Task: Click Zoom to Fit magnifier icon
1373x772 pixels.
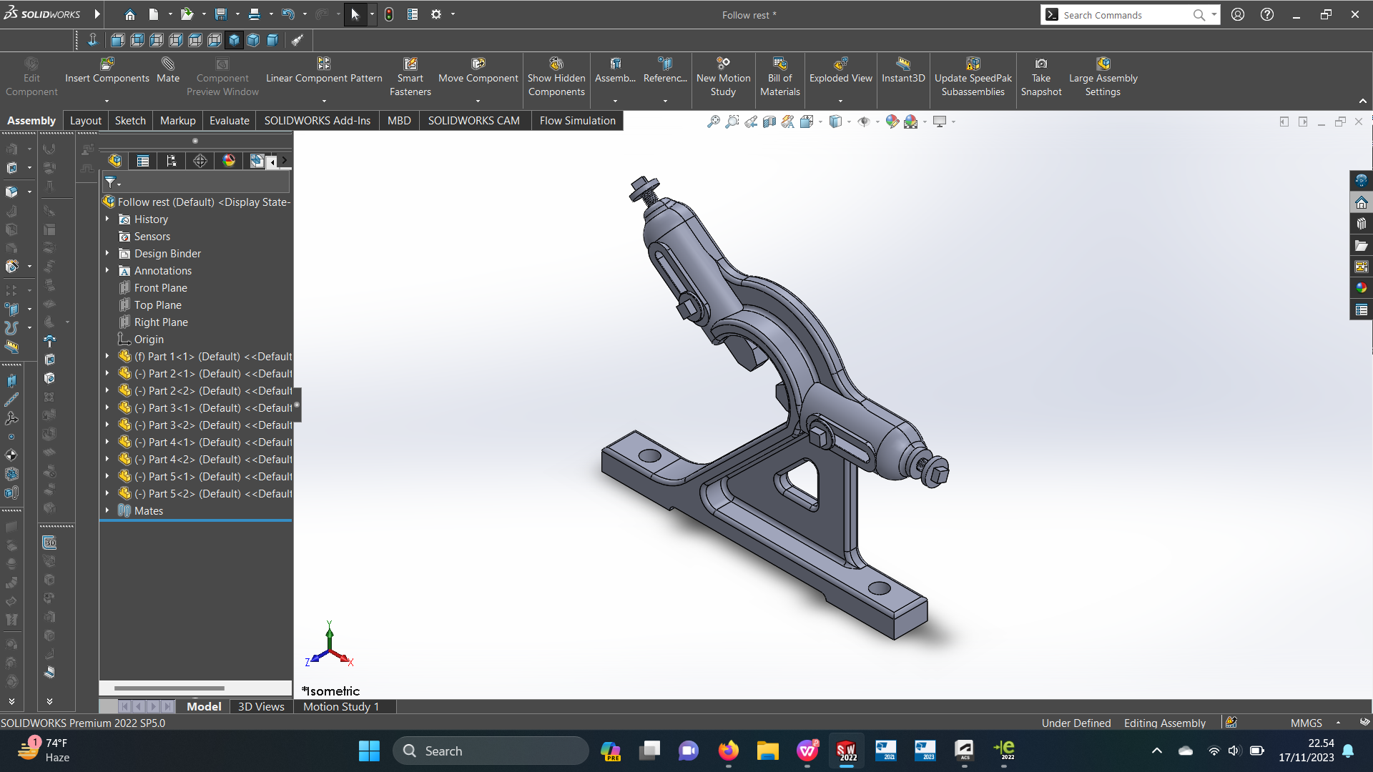Action: (x=713, y=122)
